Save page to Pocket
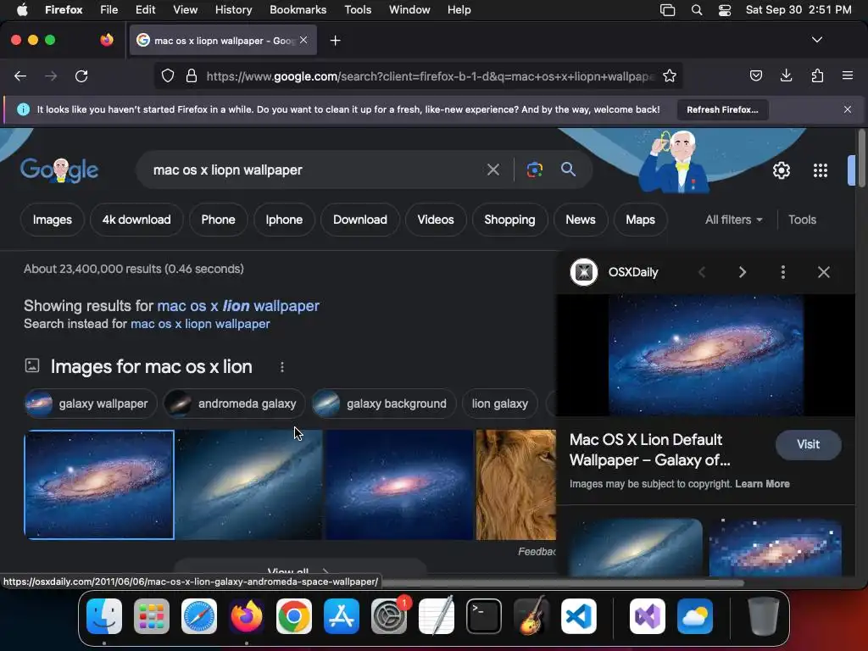Image resolution: width=868 pixels, height=651 pixels. (x=755, y=75)
